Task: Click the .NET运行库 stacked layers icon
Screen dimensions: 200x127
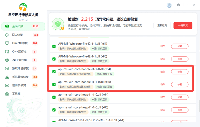Action: pos(7,60)
